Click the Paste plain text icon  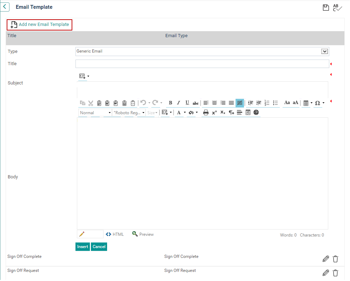pos(124,103)
